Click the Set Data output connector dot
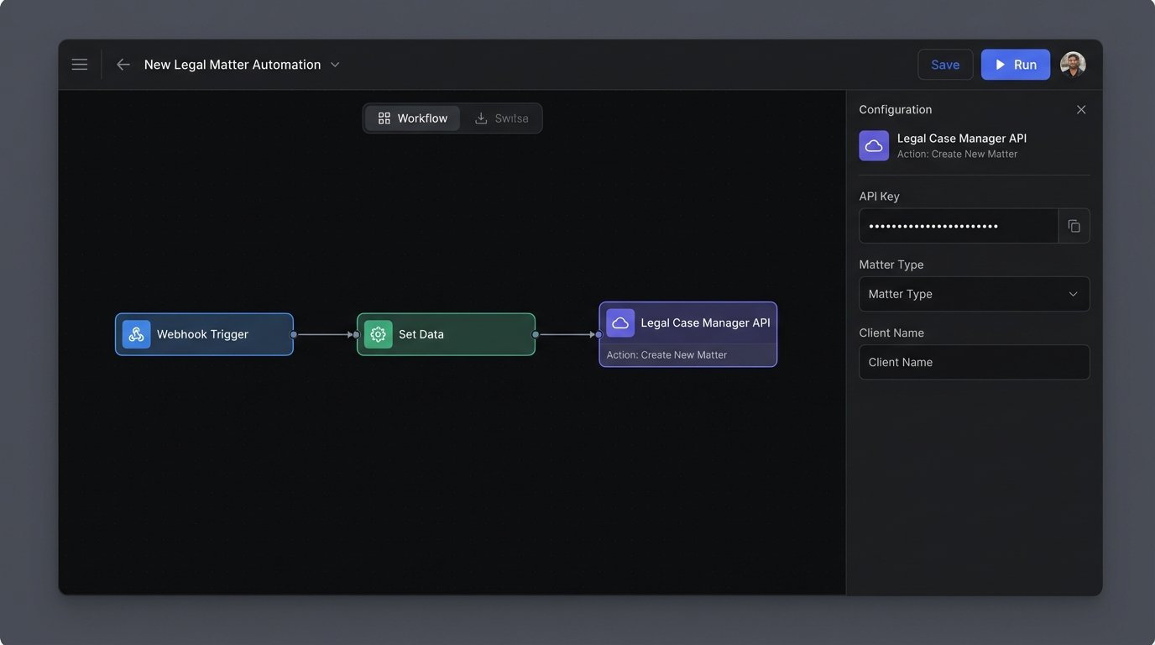1155x645 pixels. [x=535, y=334]
